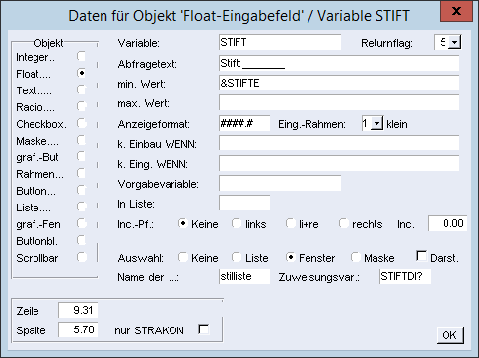Enable the Darst. checkbox

[421, 256]
